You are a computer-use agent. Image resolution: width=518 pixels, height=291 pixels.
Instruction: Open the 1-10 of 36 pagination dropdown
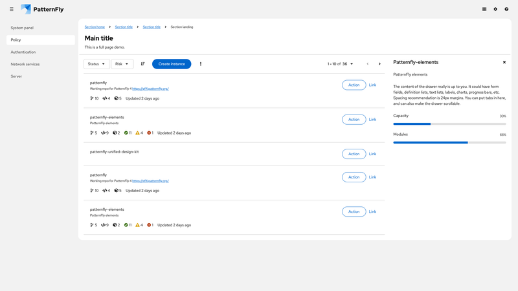[341, 64]
